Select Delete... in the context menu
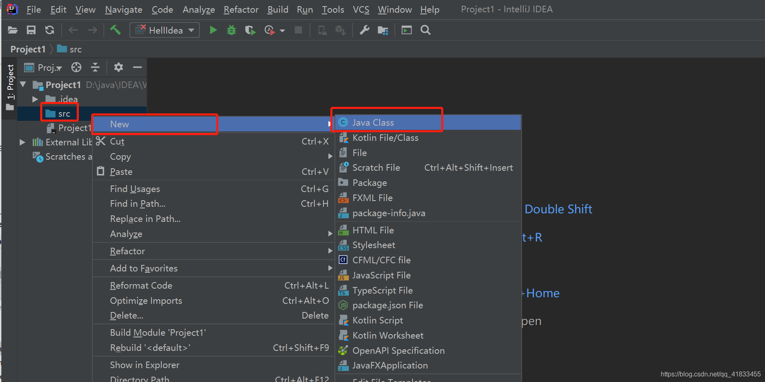765x382 pixels. tap(213, 315)
